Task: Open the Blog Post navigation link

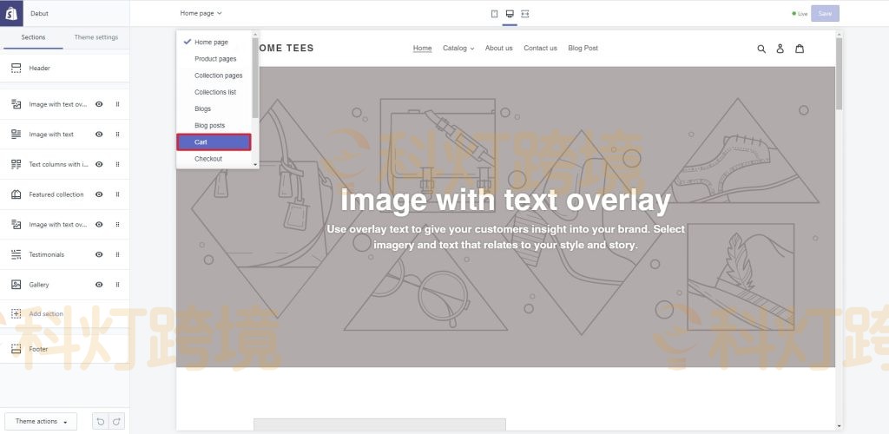Action: 583,48
